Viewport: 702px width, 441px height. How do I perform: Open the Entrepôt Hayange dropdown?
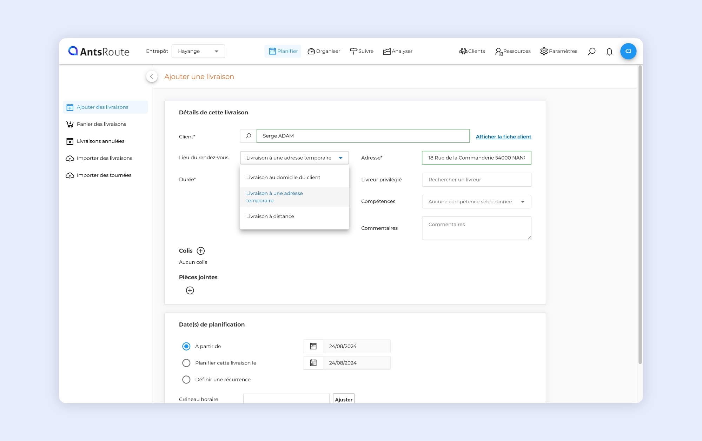(x=198, y=51)
